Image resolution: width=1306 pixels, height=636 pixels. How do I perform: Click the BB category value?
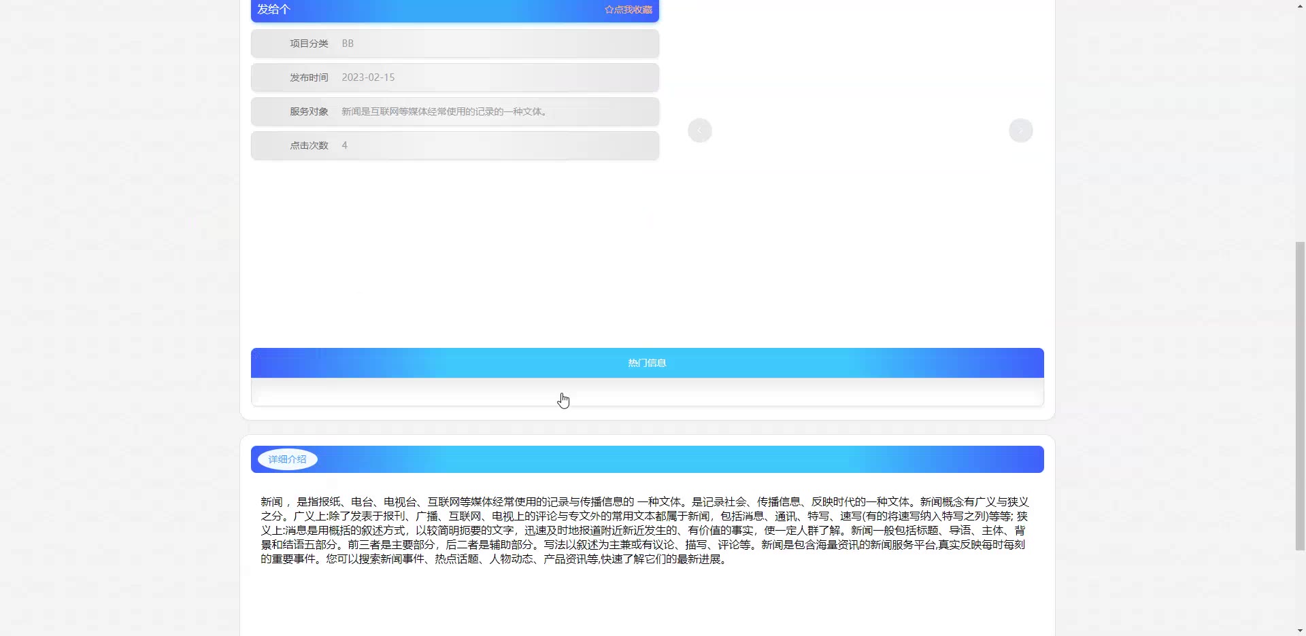(348, 43)
